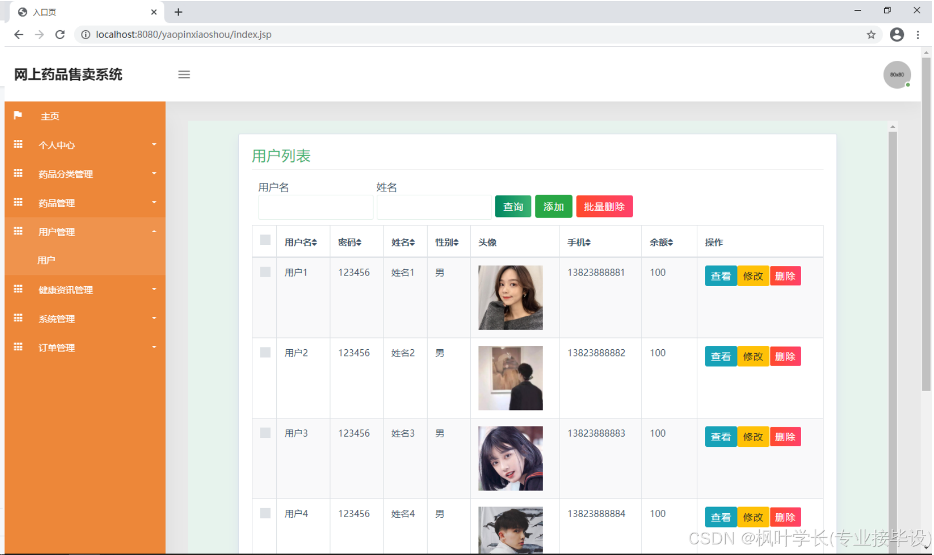The width and height of the screenshot is (934, 555).
Task: Click 修改 for 用户2
Action: pos(753,356)
